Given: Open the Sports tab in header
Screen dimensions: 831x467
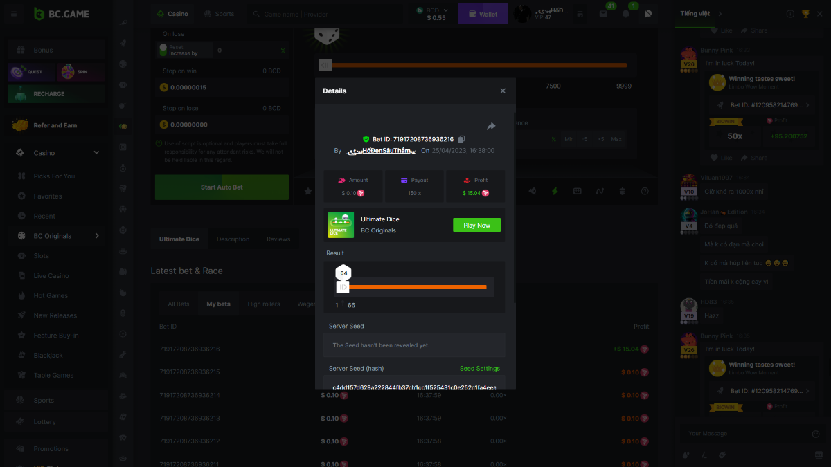Looking at the screenshot, I should pos(219,14).
